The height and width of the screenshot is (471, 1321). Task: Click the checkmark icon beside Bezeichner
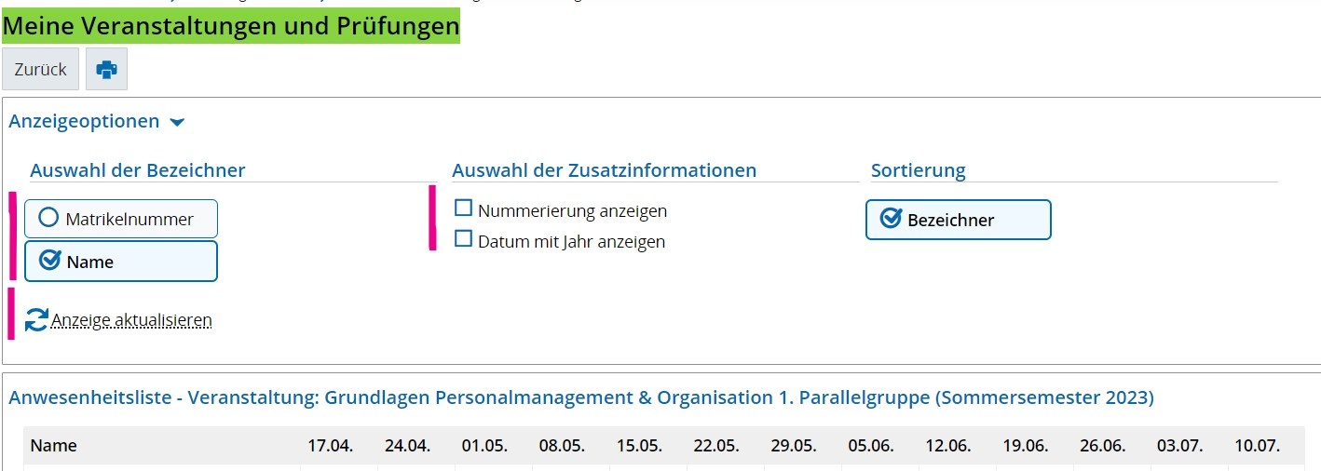(891, 220)
